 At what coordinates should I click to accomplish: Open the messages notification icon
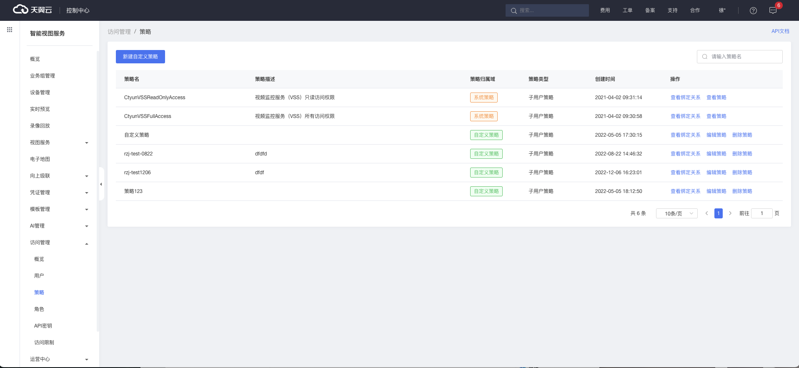(773, 10)
